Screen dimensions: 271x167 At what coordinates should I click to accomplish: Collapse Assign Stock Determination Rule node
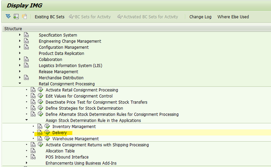click(x=27, y=120)
